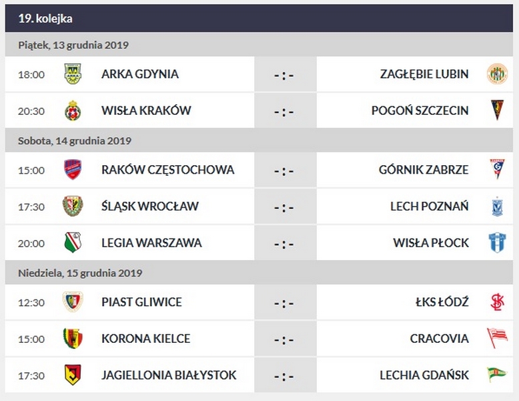Open the Wisła Płock team link
519x401 pixels.
coord(430,243)
